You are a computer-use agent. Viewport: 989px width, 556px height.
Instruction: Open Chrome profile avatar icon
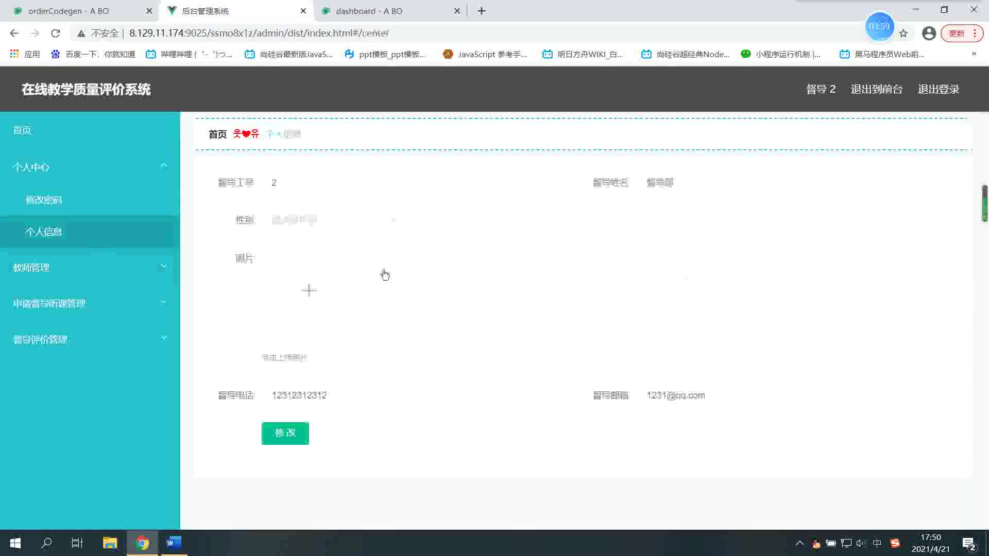[929, 33]
